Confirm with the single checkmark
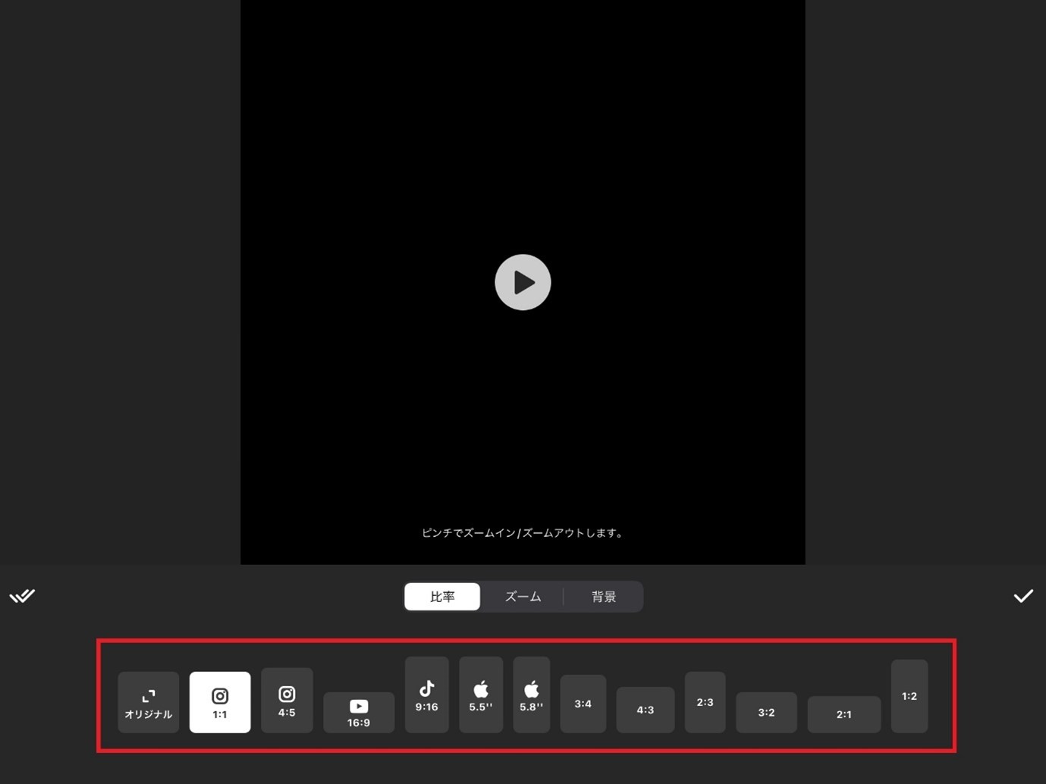Viewport: 1046px width, 784px height. (x=1023, y=596)
